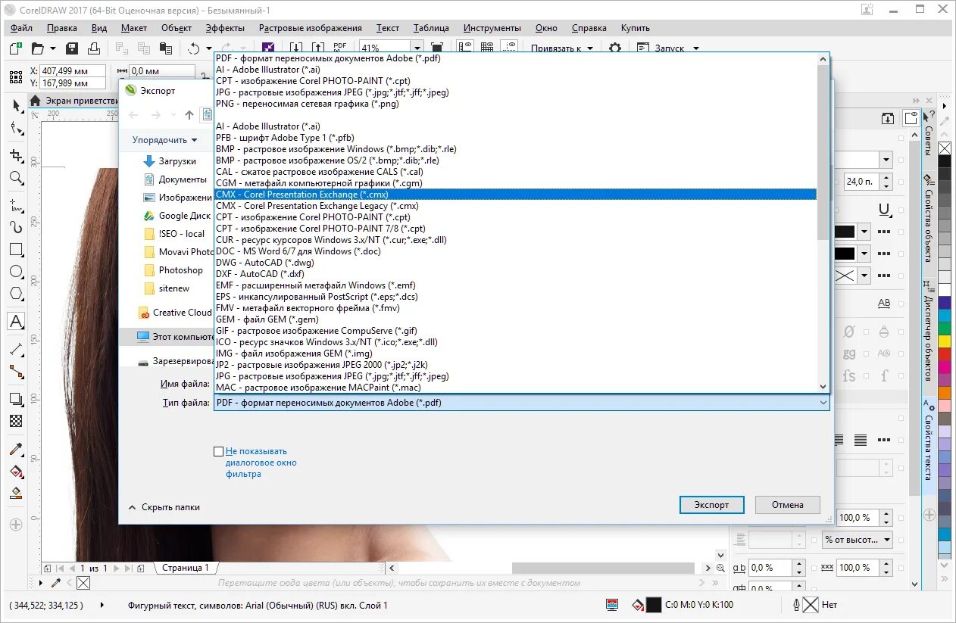Pick the yellow swatch in color palette
This screenshot has width=956, height=623.
pyautogui.click(x=945, y=341)
